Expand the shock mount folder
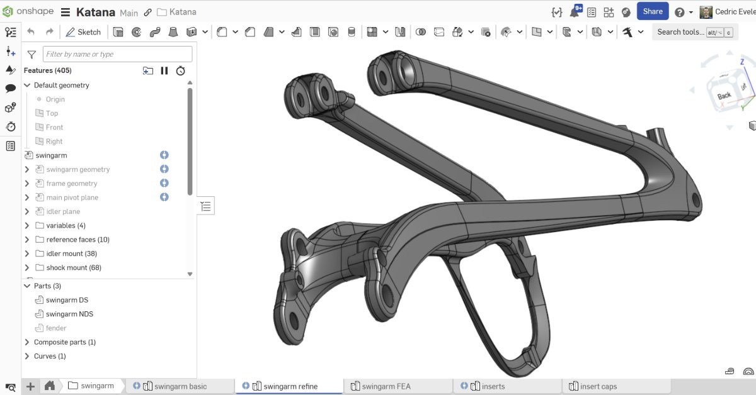The image size is (756, 395). coord(27,268)
